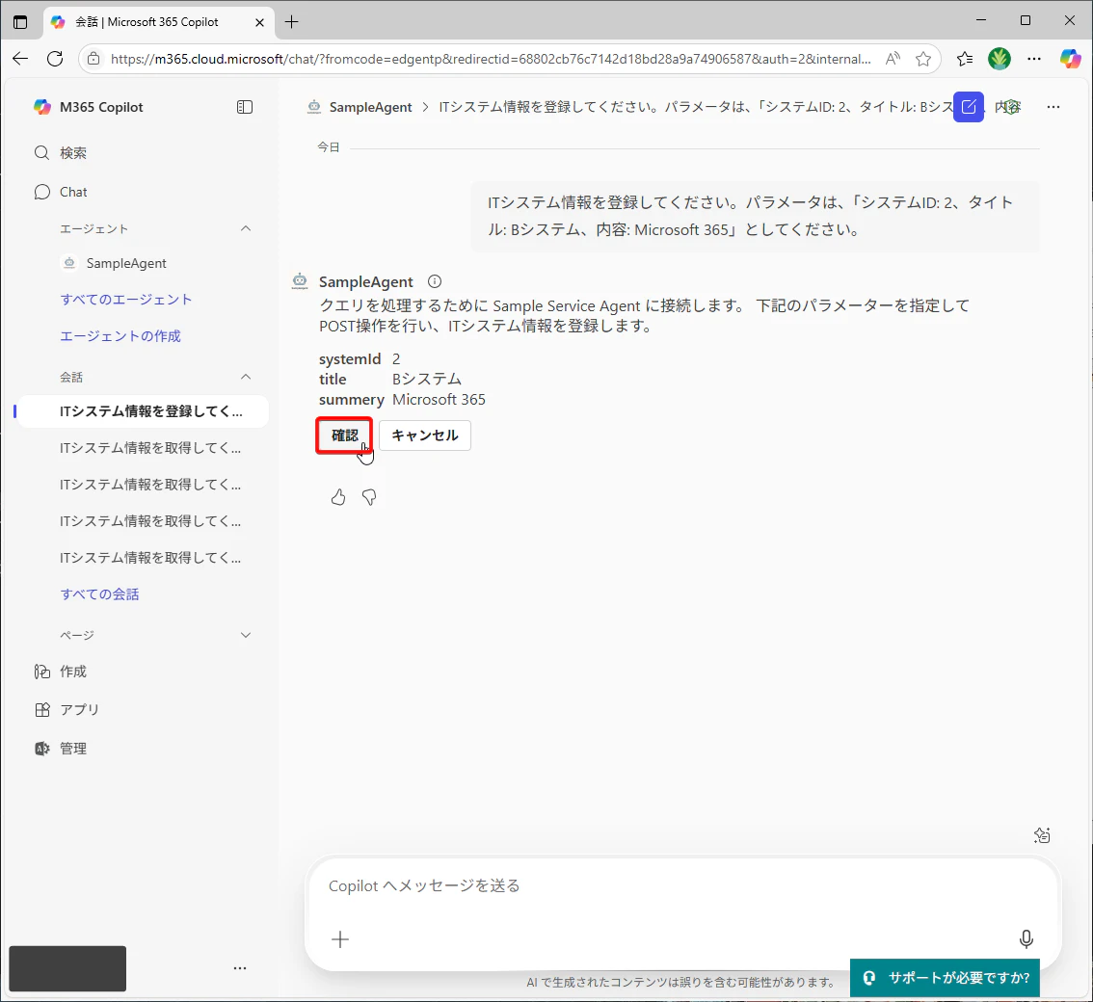Image resolution: width=1093 pixels, height=1002 pixels.
Task: Click the Bシステム title value
Action: click(427, 379)
